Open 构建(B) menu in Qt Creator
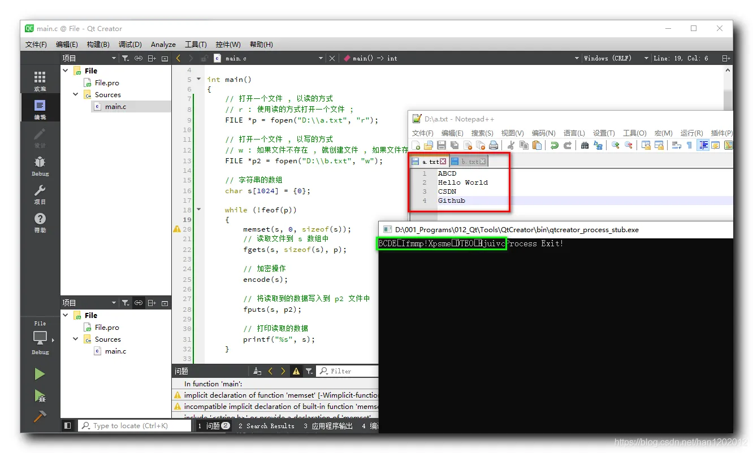Image resolution: width=753 pixels, height=453 pixels. point(98,45)
